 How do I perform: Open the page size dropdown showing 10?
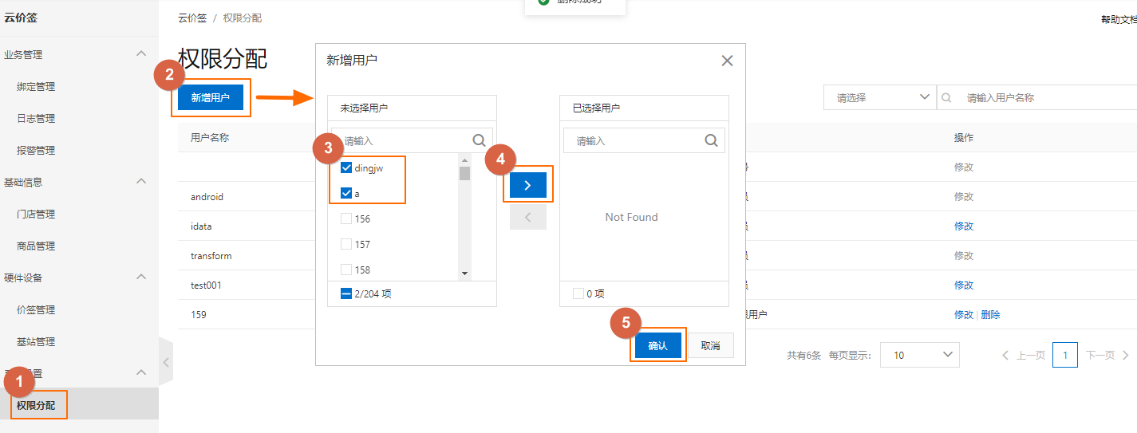coord(919,355)
